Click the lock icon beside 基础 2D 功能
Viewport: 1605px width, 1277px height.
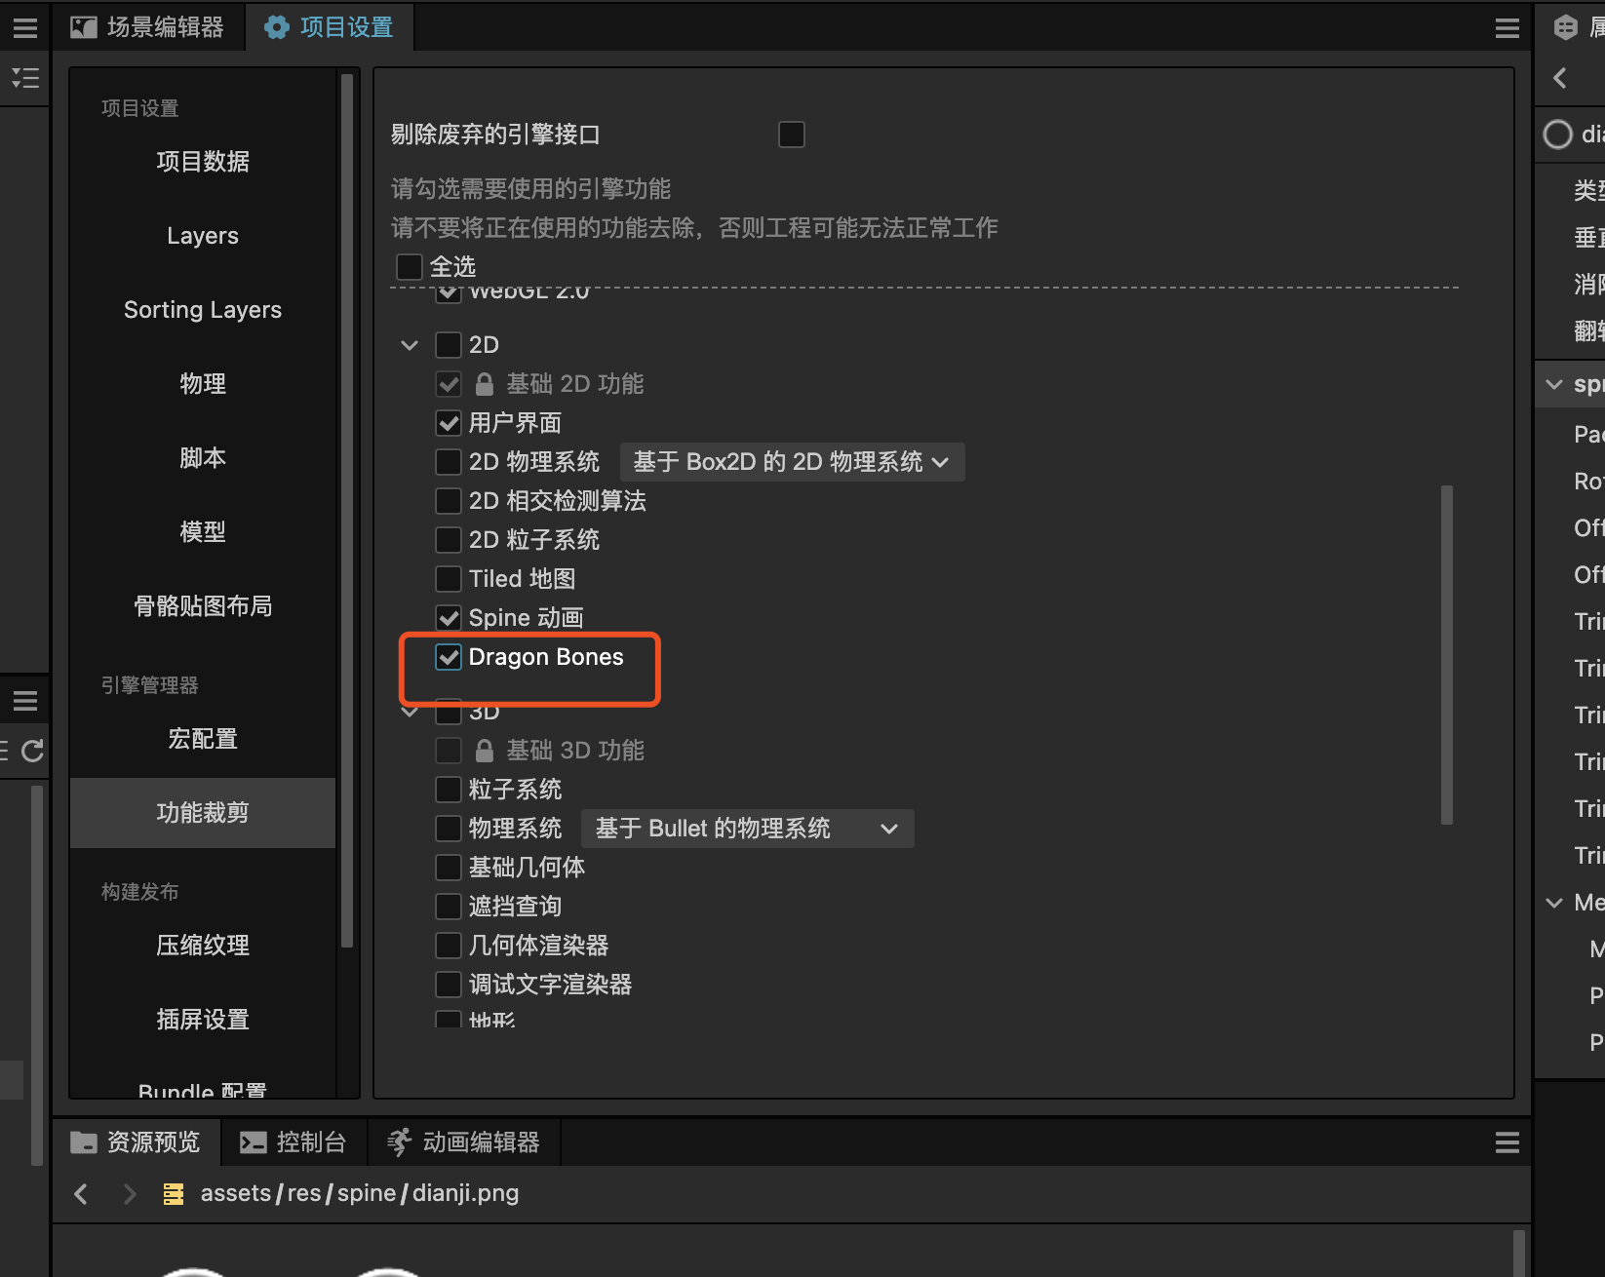[x=484, y=384]
